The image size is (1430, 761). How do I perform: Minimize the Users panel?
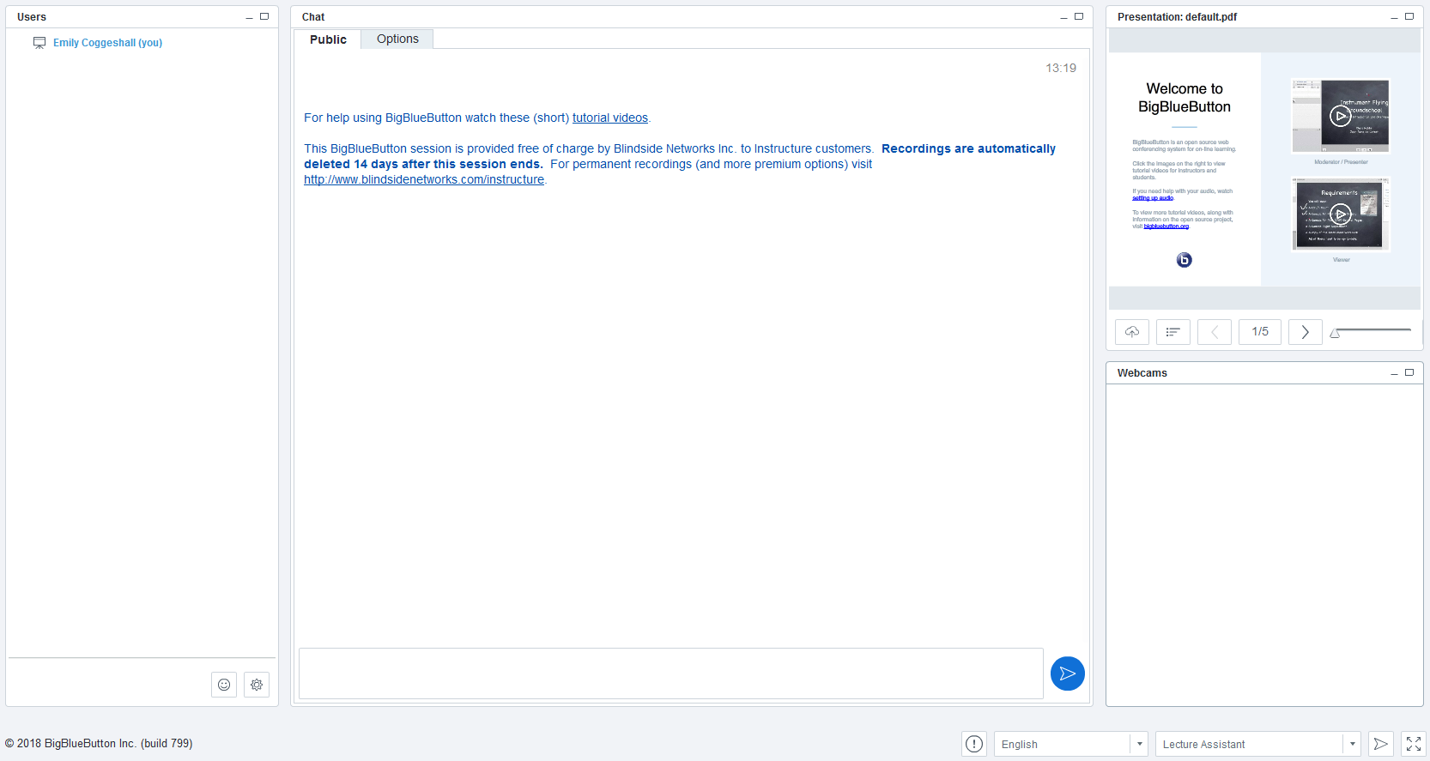click(x=250, y=17)
